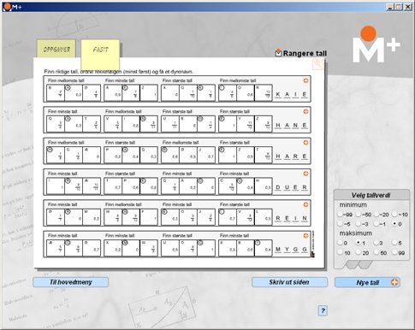Click orange plus icon in DUER row

click(305, 174)
